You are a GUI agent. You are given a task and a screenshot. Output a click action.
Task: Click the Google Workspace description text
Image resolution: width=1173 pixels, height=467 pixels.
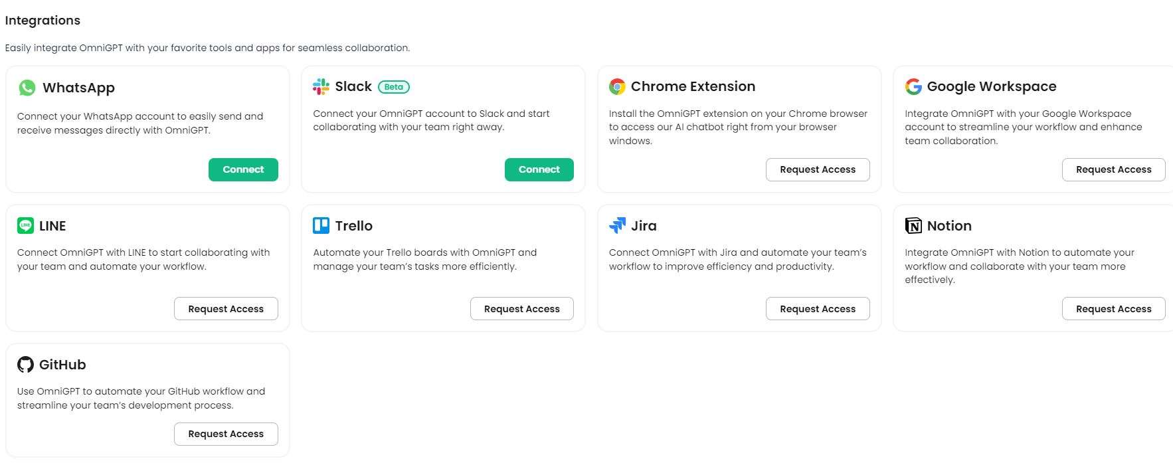coord(1024,127)
